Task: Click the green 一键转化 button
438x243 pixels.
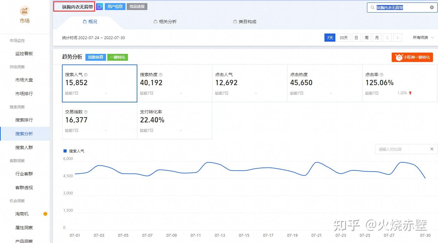Action: coord(118,57)
